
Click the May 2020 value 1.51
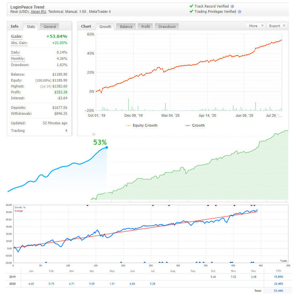coord(112,284)
